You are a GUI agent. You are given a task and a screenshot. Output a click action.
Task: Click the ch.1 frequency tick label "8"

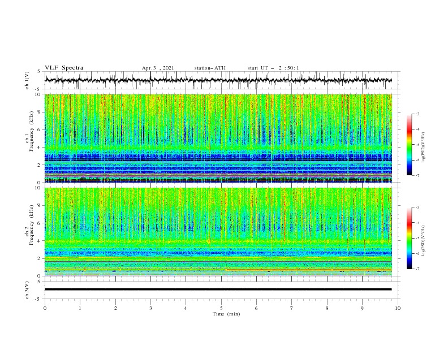tap(40, 112)
